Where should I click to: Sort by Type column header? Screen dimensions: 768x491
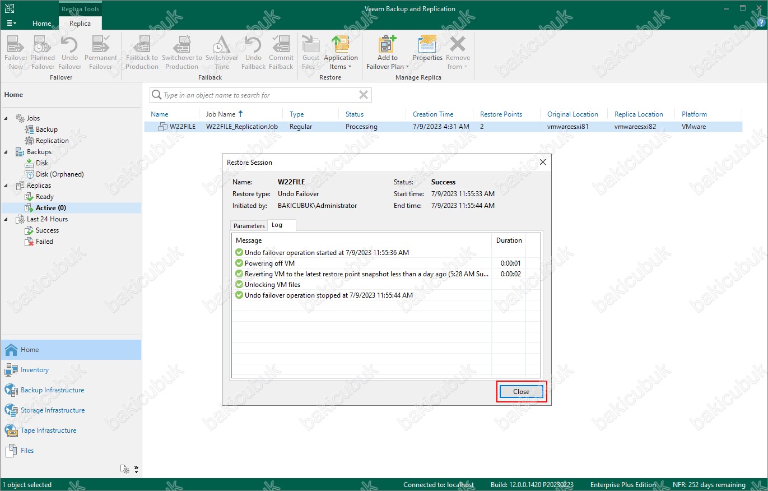tap(297, 114)
